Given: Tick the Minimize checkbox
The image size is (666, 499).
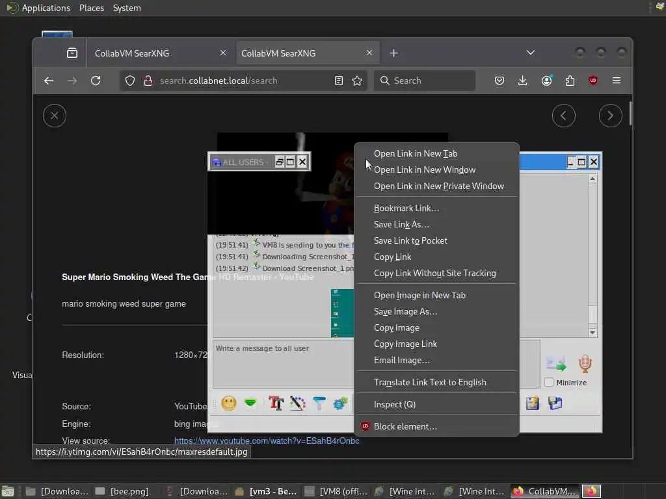Looking at the screenshot, I should [x=549, y=382].
